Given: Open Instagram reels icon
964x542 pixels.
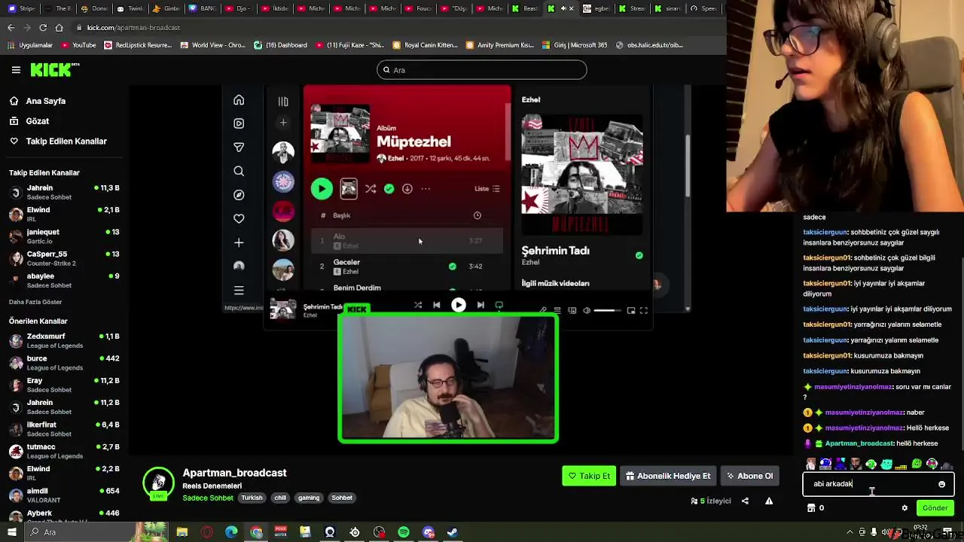Looking at the screenshot, I should coord(239,123).
